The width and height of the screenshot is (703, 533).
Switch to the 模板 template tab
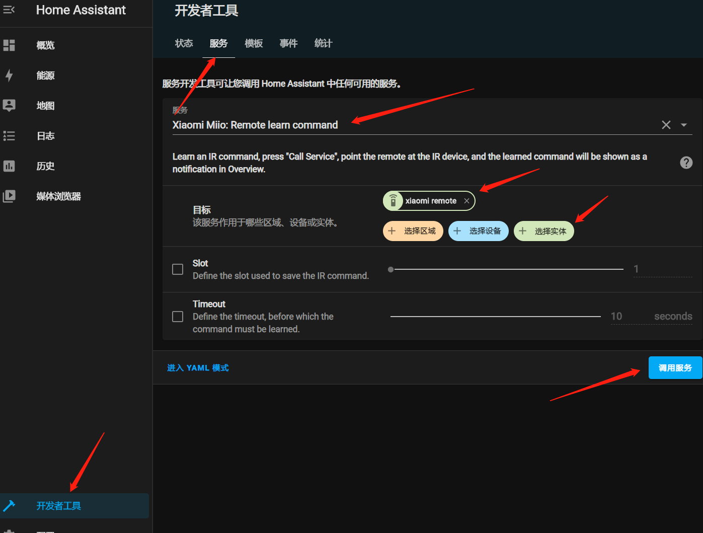click(254, 43)
